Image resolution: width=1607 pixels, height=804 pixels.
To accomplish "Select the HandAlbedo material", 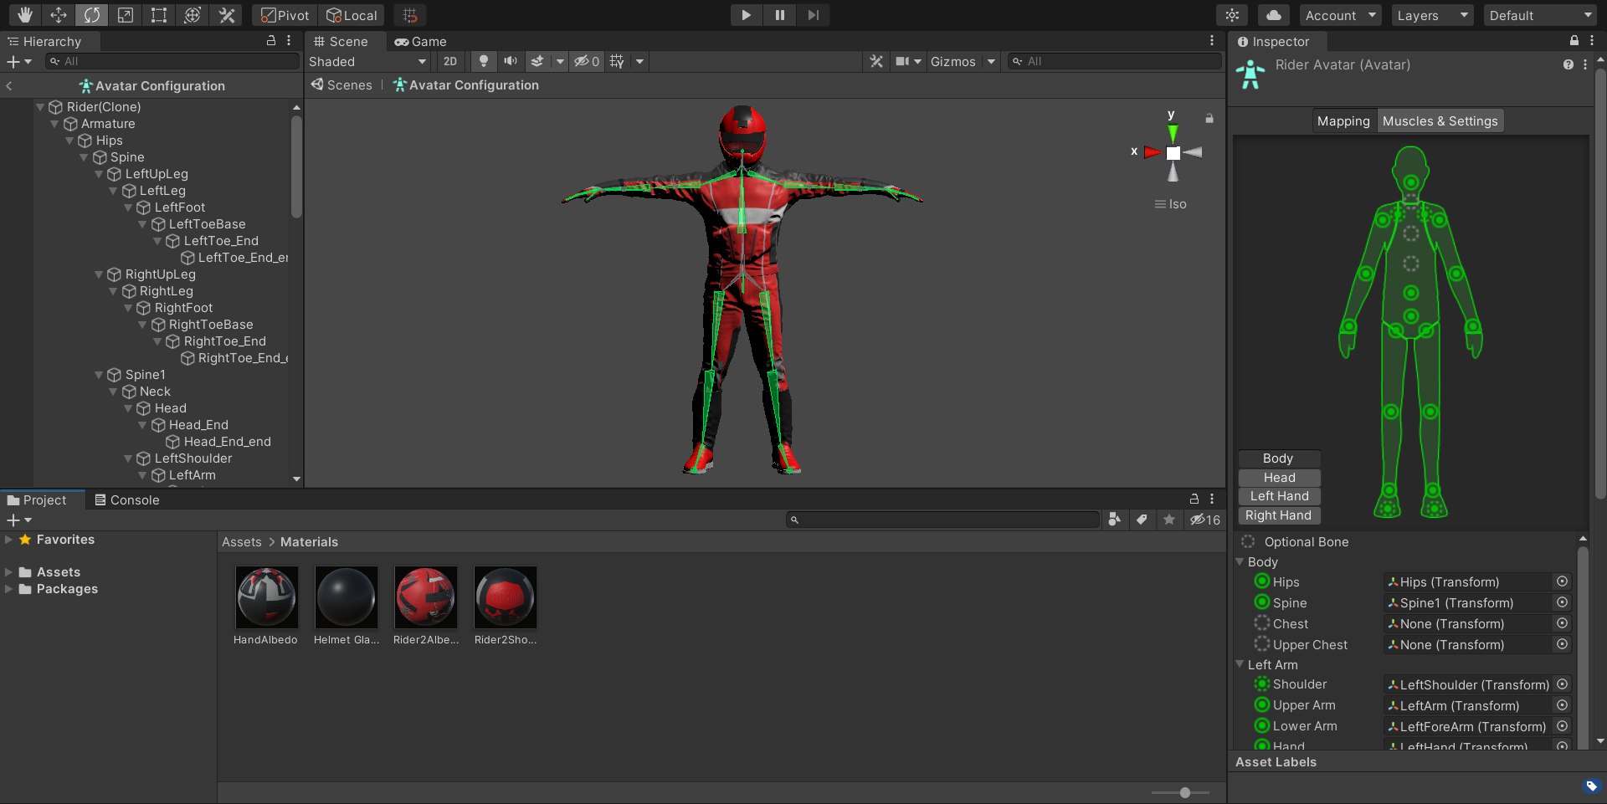I will (x=266, y=607).
